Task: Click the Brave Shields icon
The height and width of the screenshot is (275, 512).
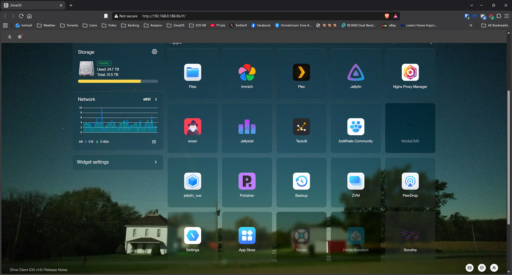Action: [387, 16]
